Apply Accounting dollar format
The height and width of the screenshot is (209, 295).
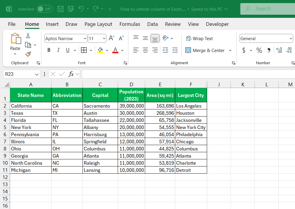pos(244,50)
